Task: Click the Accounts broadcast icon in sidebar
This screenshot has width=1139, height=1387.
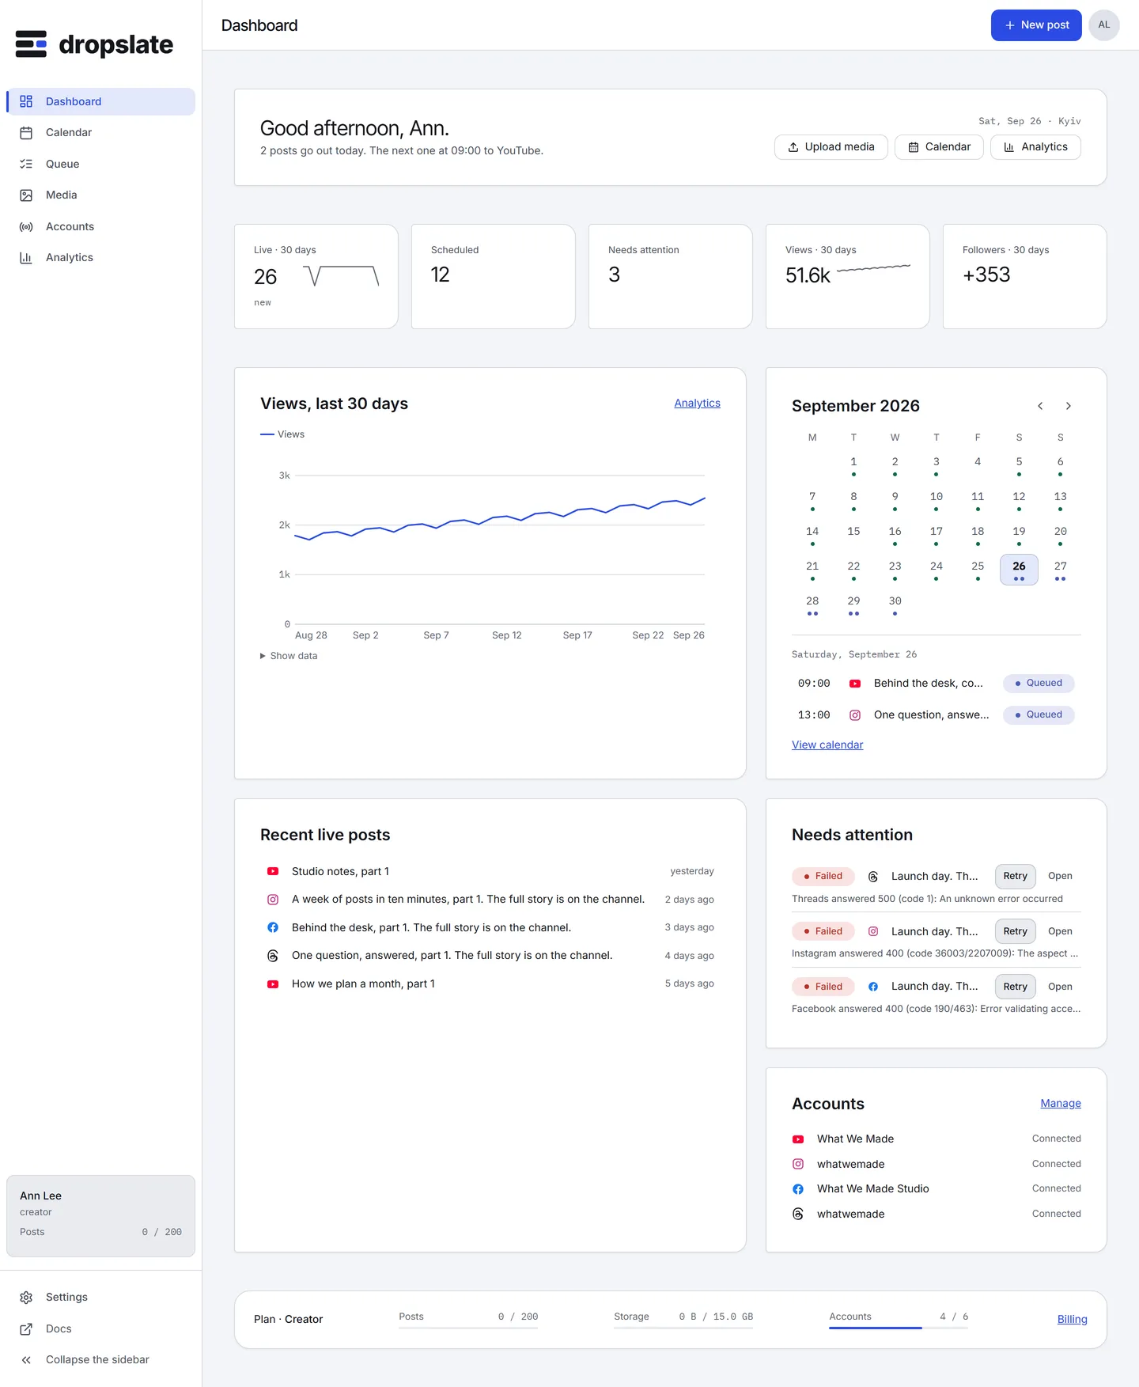Action: (x=26, y=227)
